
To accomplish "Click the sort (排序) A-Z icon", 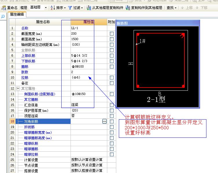I will click(x=53, y=8).
